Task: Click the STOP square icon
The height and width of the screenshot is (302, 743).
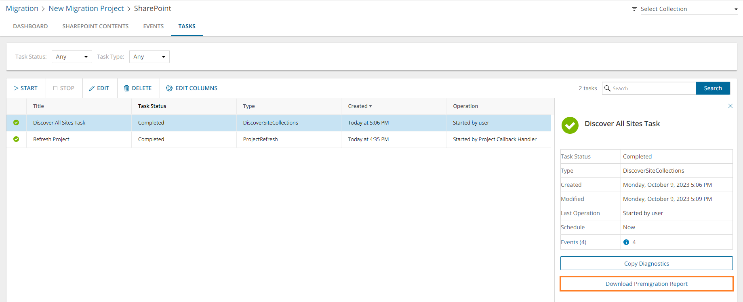Action: pyautogui.click(x=55, y=88)
